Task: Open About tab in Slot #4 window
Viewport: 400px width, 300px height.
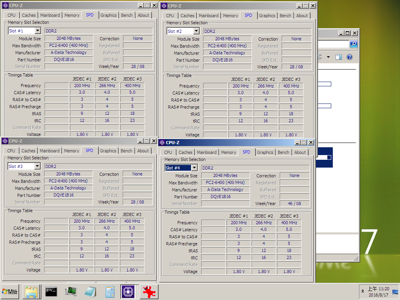Action: click(300, 152)
